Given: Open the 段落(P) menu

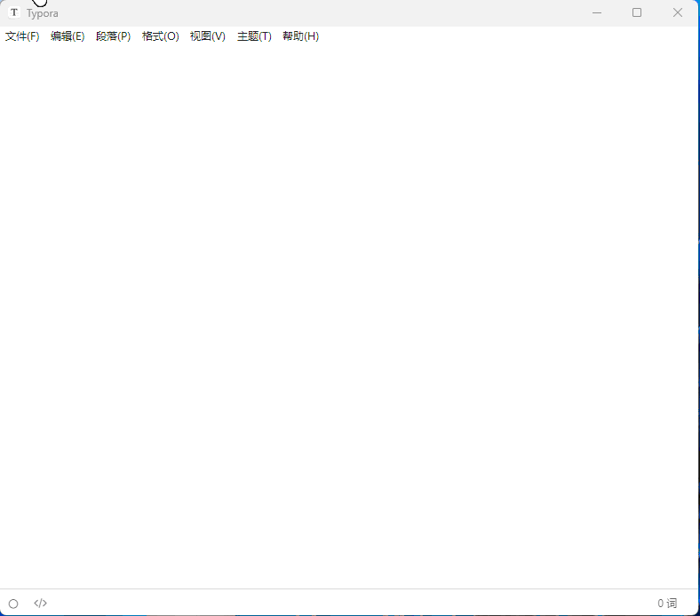Looking at the screenshot, I should click(x=114, y=36).
